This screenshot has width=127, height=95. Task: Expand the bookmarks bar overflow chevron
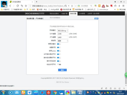click(x=115, y=10)
